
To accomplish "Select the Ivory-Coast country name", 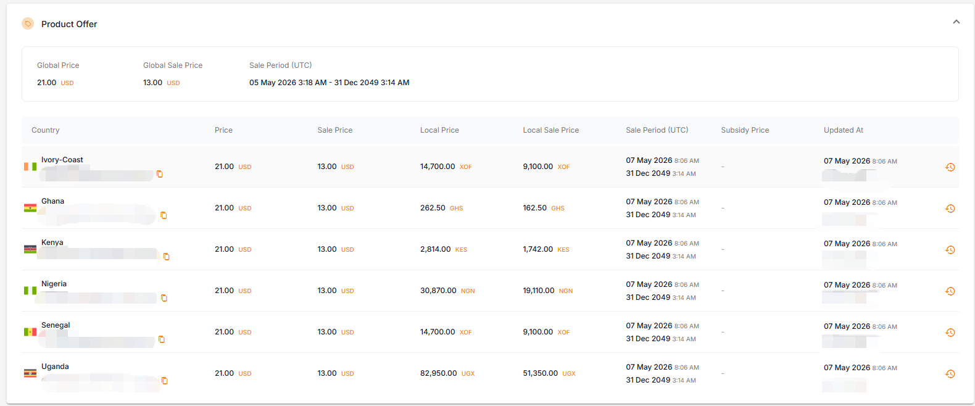I will coord(62,160).
